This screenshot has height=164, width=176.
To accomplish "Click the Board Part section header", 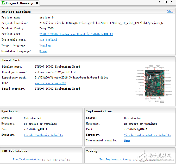I will tap(11, 60).
